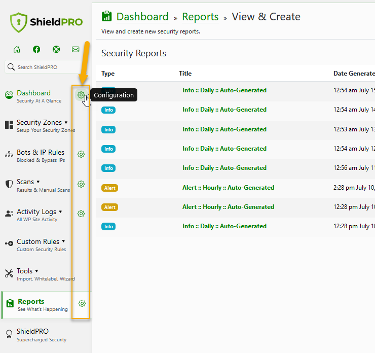Click the Type column header
This screenshot has width=375, height=353.
point(108,74)
